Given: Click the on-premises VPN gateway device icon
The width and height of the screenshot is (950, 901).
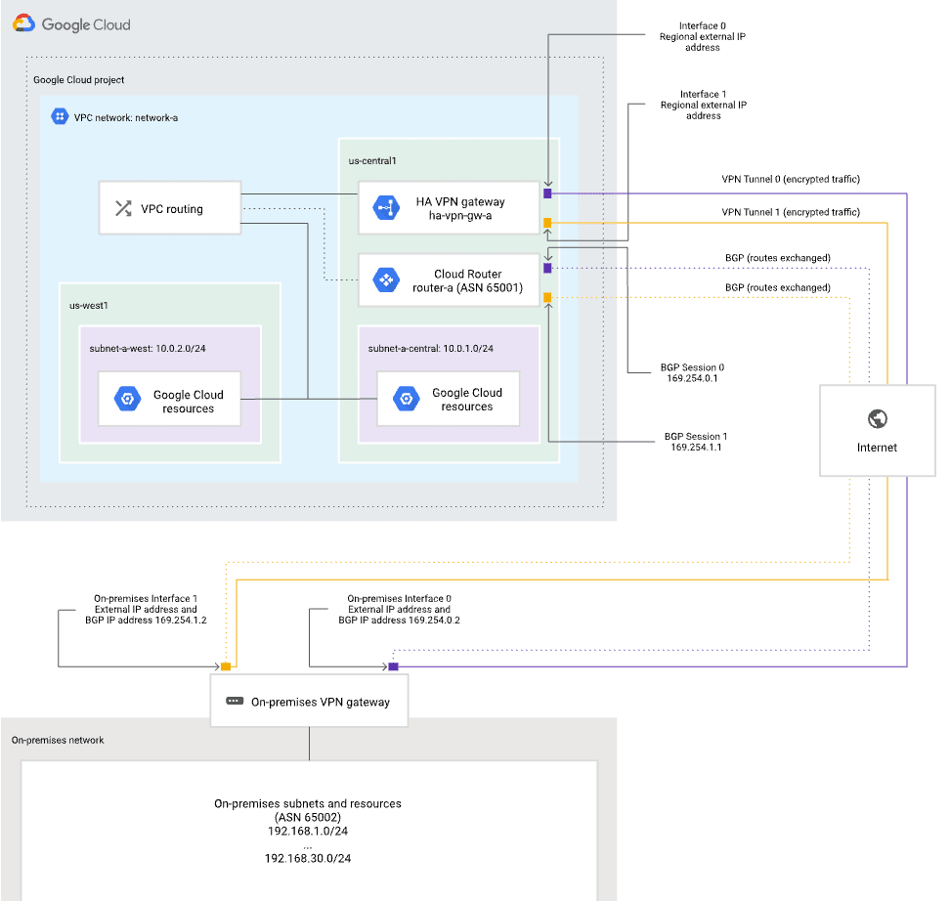Looking at the screenshot, I should coord(235,701).
